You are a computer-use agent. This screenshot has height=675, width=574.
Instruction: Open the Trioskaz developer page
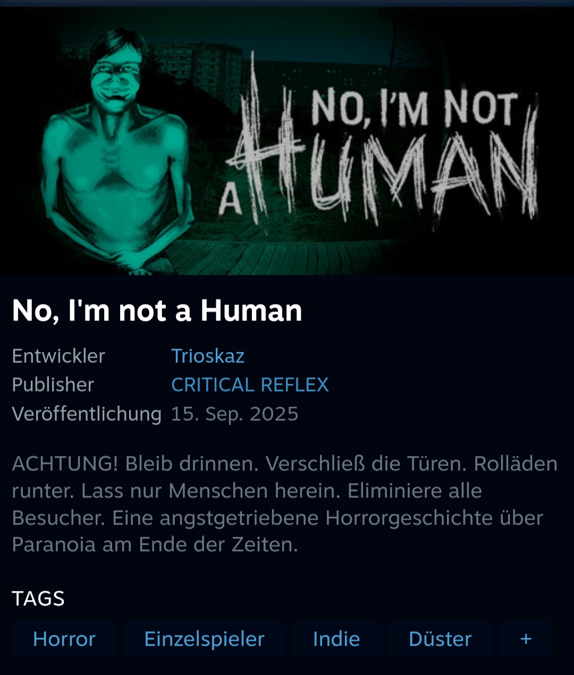tap(208, 356)
